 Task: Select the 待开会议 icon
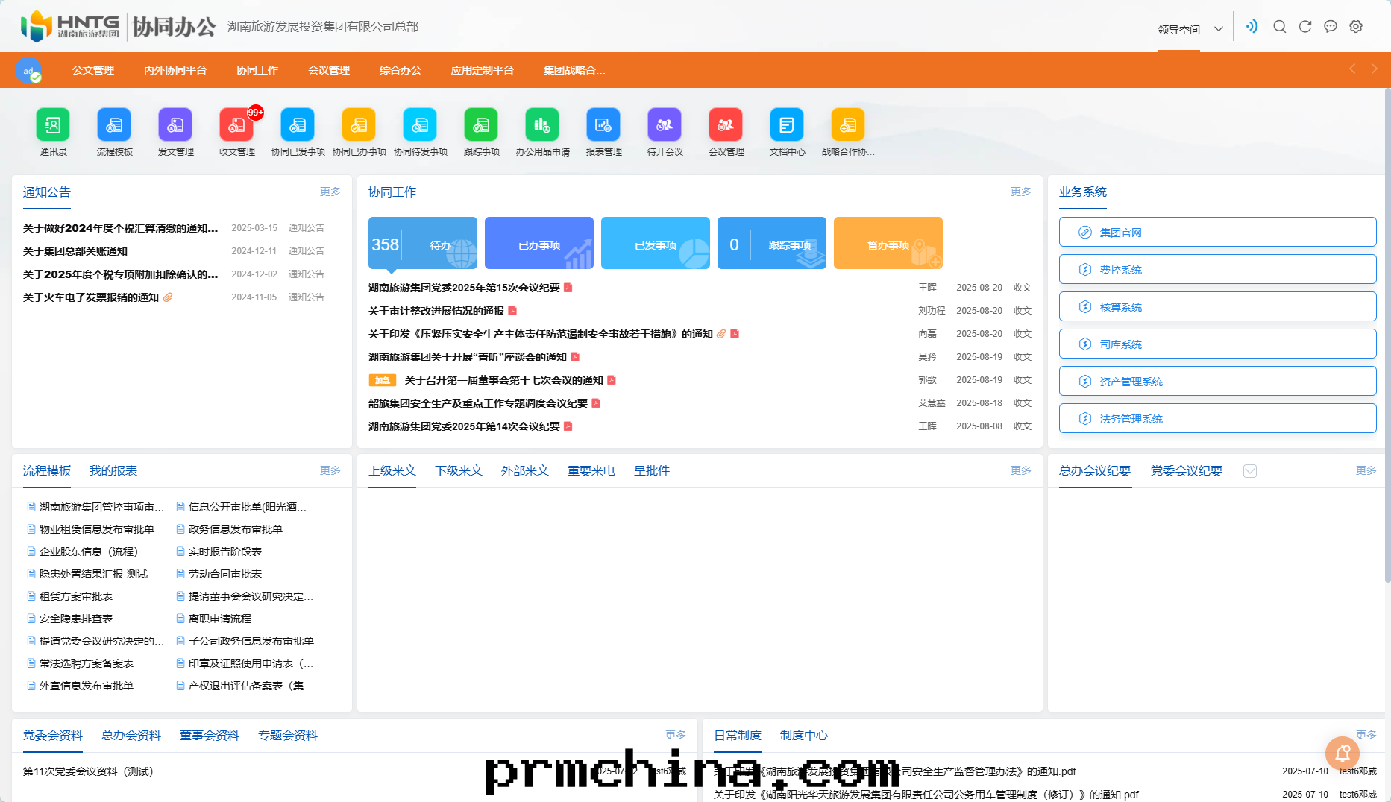click(665, 125)
